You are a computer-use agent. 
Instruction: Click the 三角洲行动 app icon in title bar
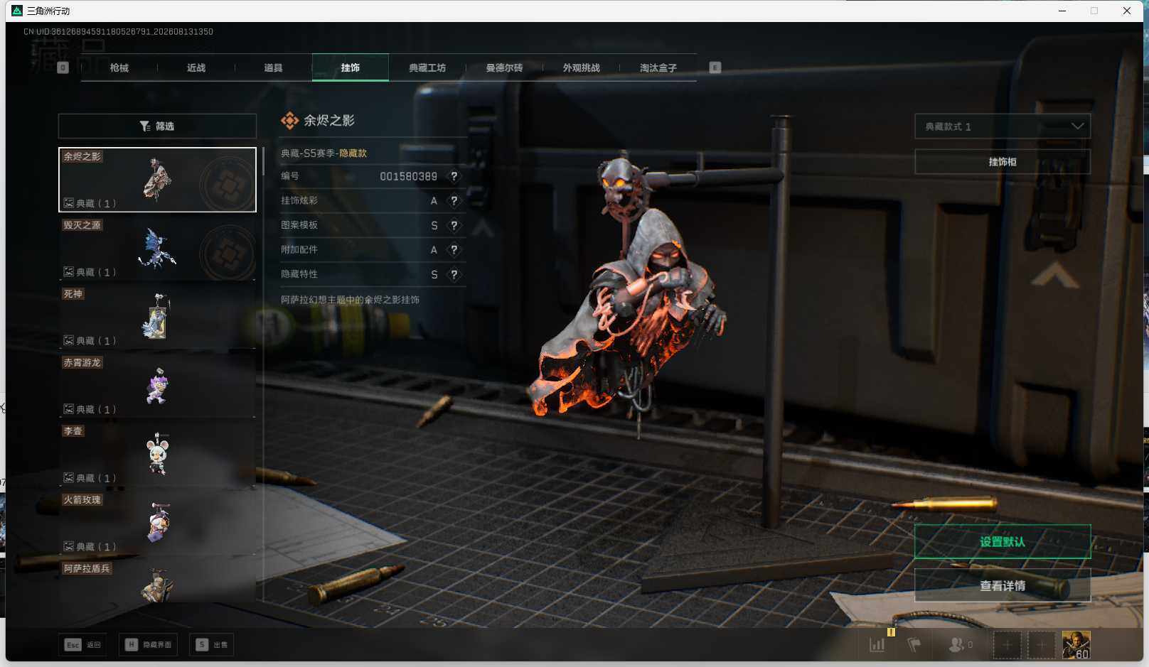pyautogui.click(x=17, y=11)
